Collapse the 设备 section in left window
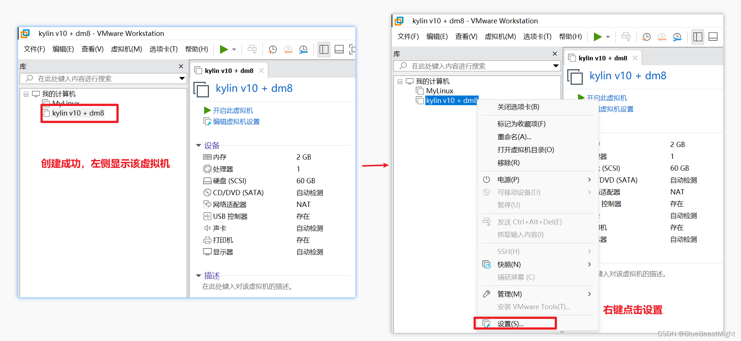 coord(199,146)
